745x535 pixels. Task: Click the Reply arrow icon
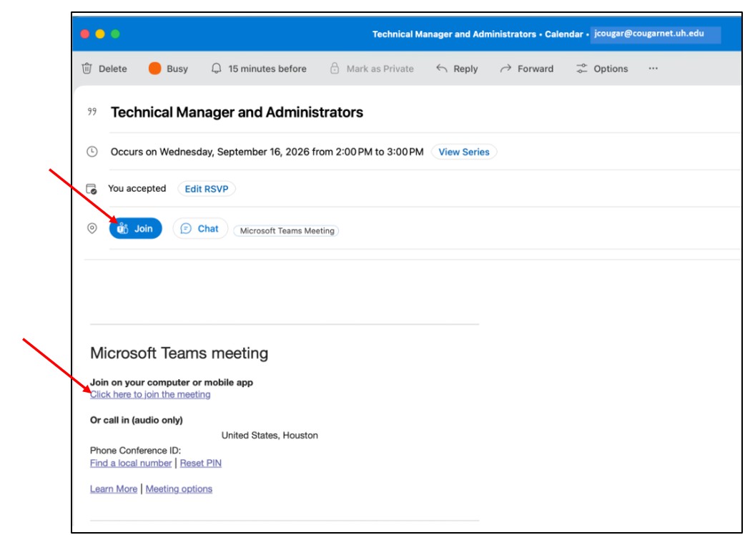(x=442, y=69)
